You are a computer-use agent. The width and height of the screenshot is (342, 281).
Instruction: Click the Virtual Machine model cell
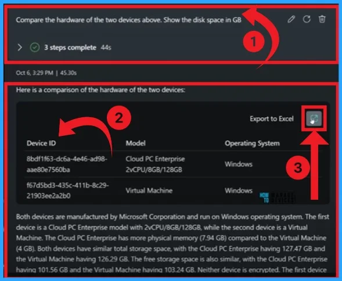(x=149, y=190)
